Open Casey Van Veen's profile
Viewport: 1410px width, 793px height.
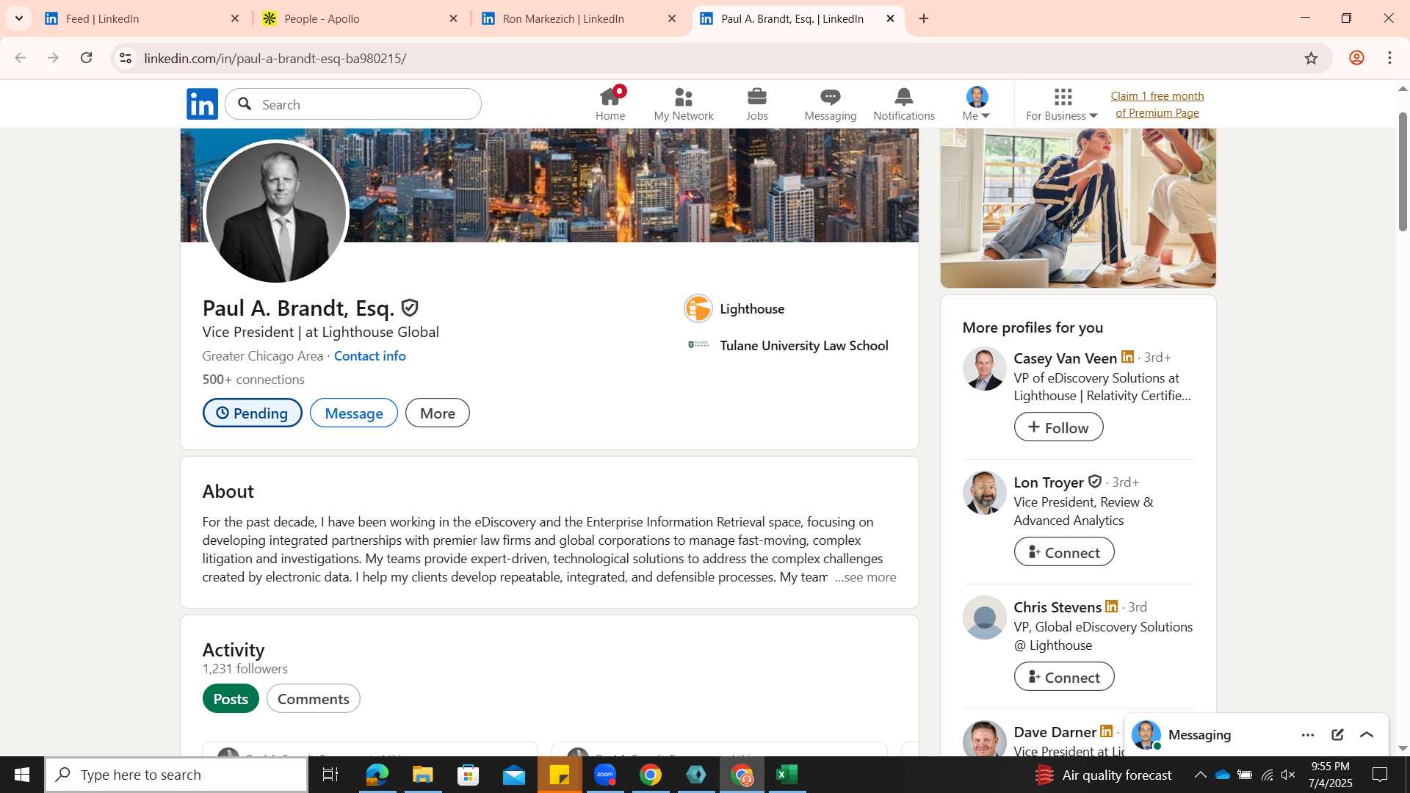[1065, 358]
